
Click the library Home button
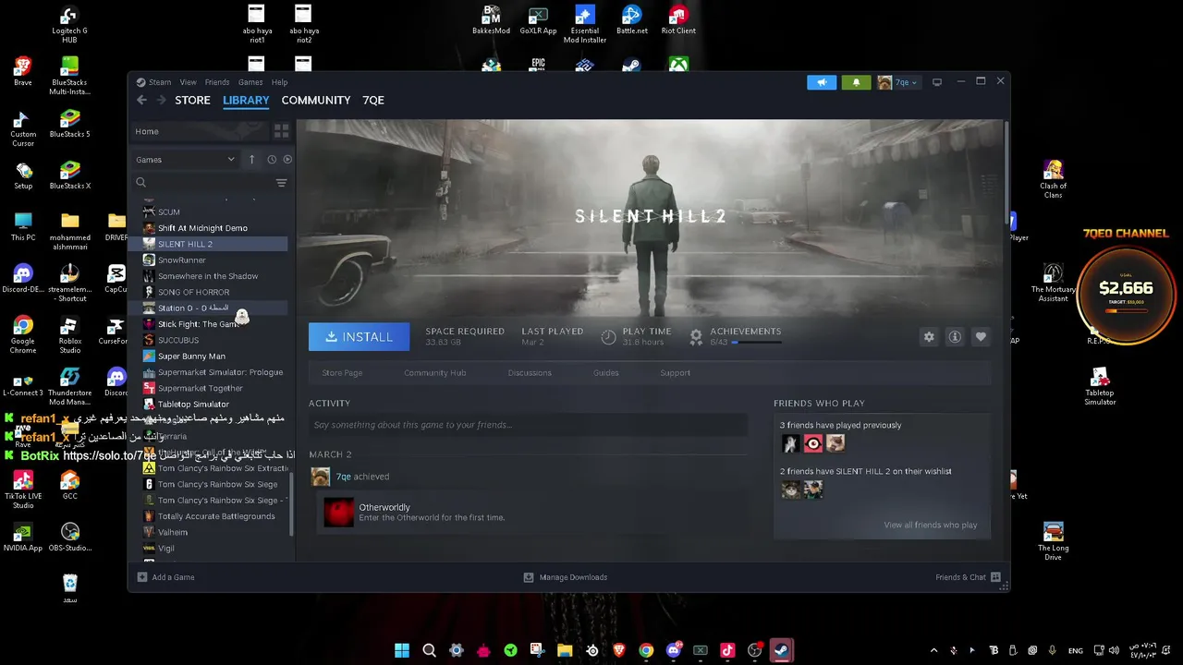coord(200,131)
